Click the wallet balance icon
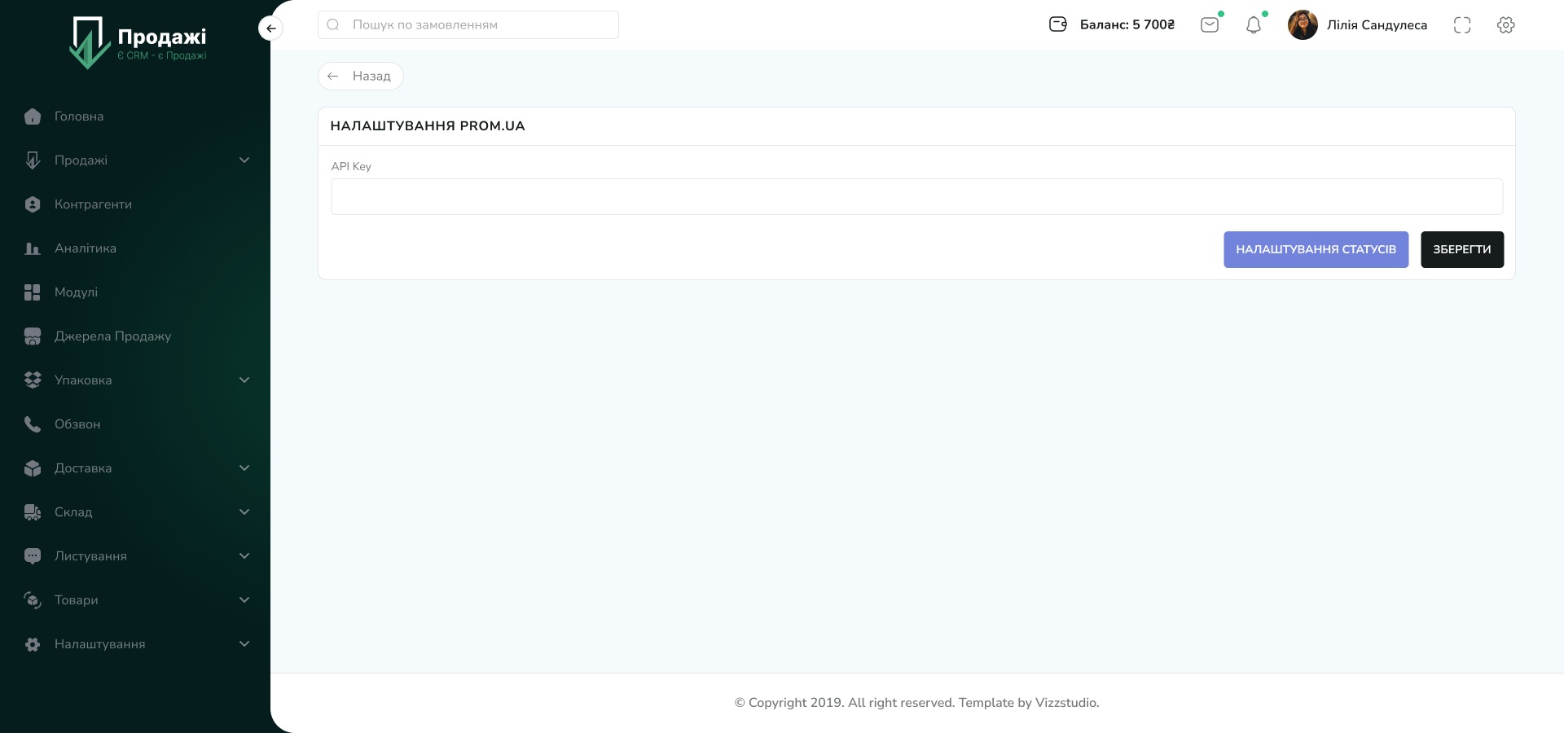 [1058, 24]
